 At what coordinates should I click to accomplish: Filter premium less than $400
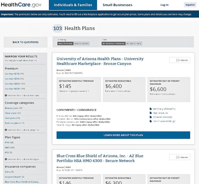click(x=15, y=84)
